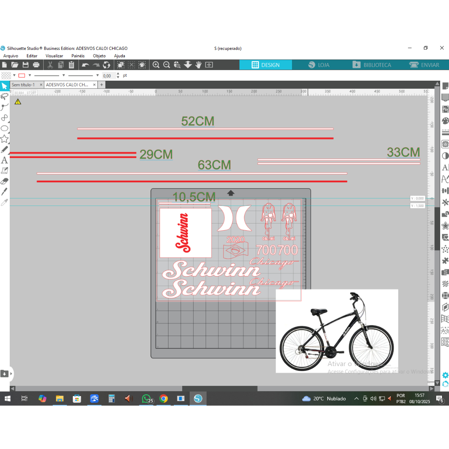Switch to ADESIVOS CALOI CH... document tab

(67, 85)
